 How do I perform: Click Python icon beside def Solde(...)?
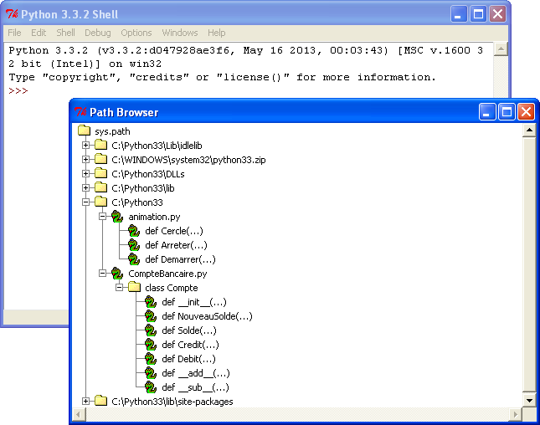pos(151,330)
